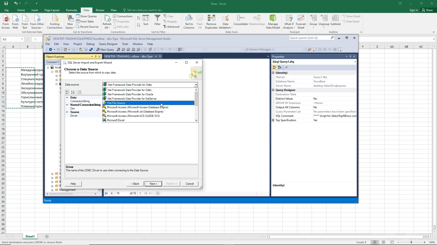Select .Net Framework Data Provider for Oracle
The width and height of the screenshot is (437, 245).
149,94
